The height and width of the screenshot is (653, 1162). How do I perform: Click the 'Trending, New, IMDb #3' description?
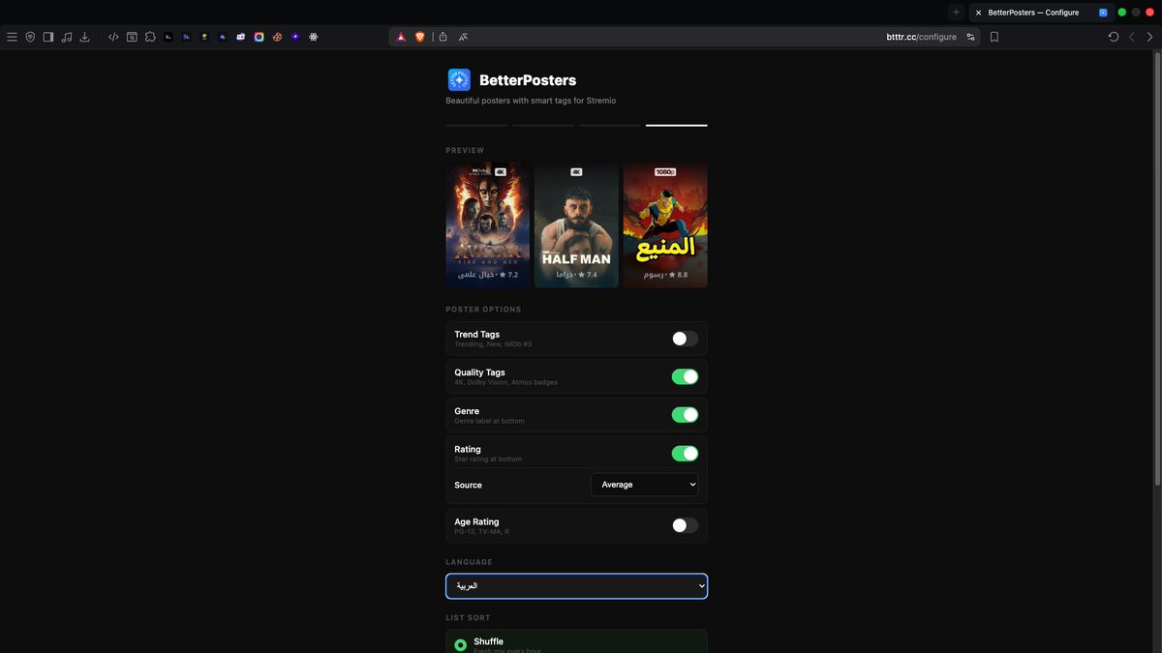[x=493, y=344]
